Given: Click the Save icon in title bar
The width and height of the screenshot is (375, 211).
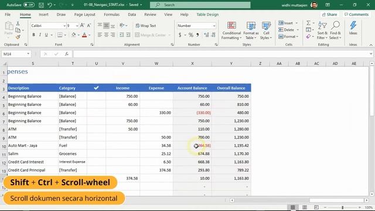Looking at the screenshot, I should [x=41, y=5].
